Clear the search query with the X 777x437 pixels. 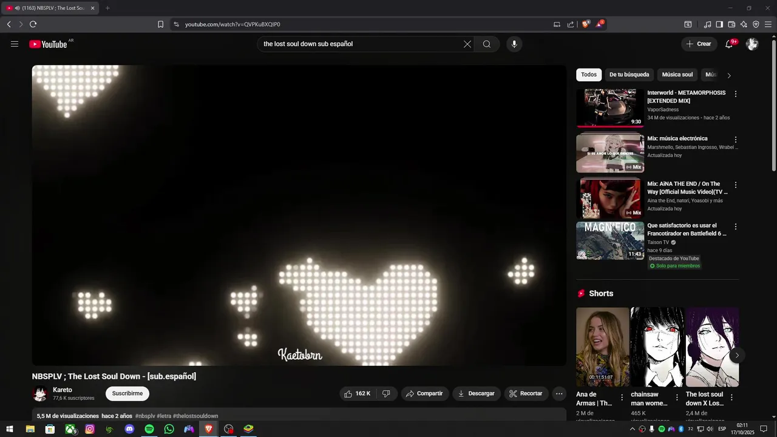click(x=467, y=44)
